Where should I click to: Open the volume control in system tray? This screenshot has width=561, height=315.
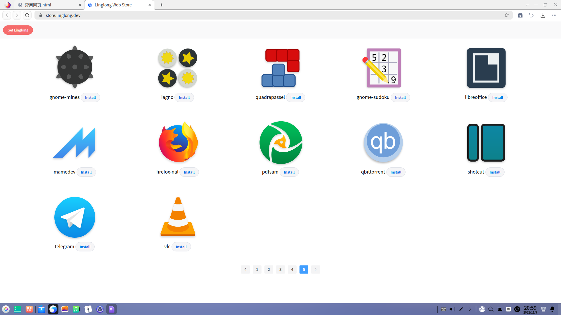coord(452,309)
